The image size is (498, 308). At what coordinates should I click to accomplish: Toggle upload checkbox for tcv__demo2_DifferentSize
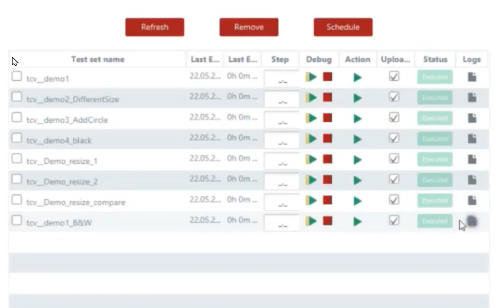click(x=394, y=97)
